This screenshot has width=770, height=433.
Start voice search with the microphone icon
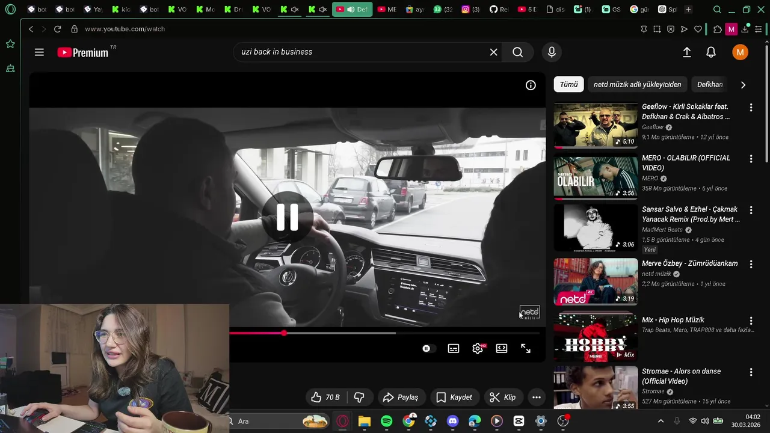[552, 52]
